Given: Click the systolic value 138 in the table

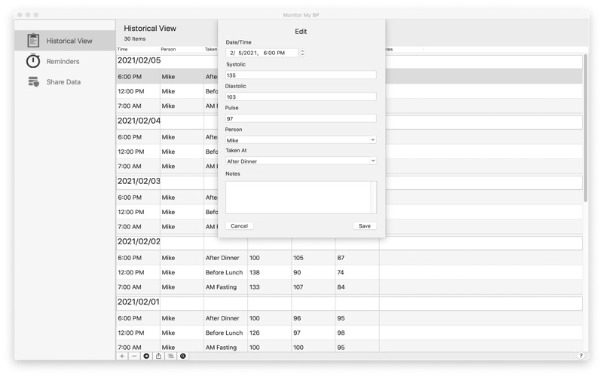Looking at the screenshot, I should [x=255, y=272].
